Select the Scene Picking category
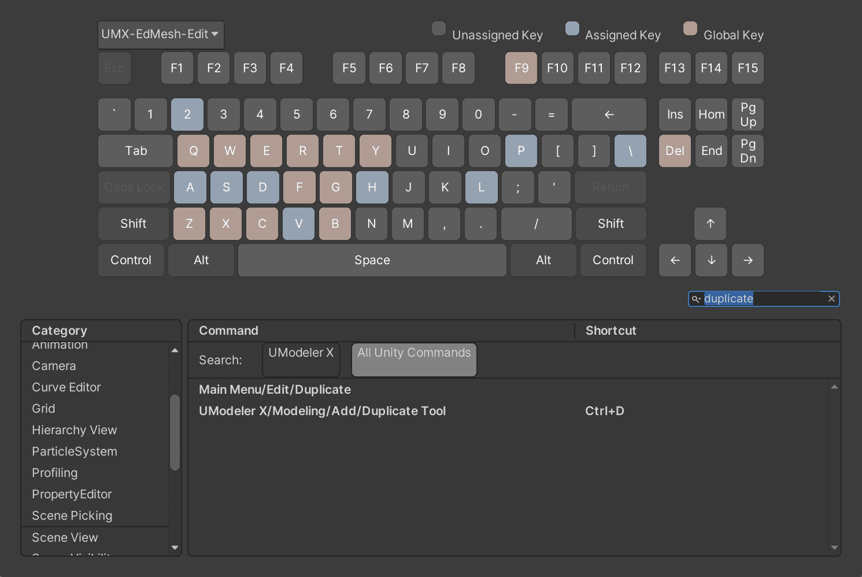The width and height of the screenshot is (862, 577). tap(95, 516)
